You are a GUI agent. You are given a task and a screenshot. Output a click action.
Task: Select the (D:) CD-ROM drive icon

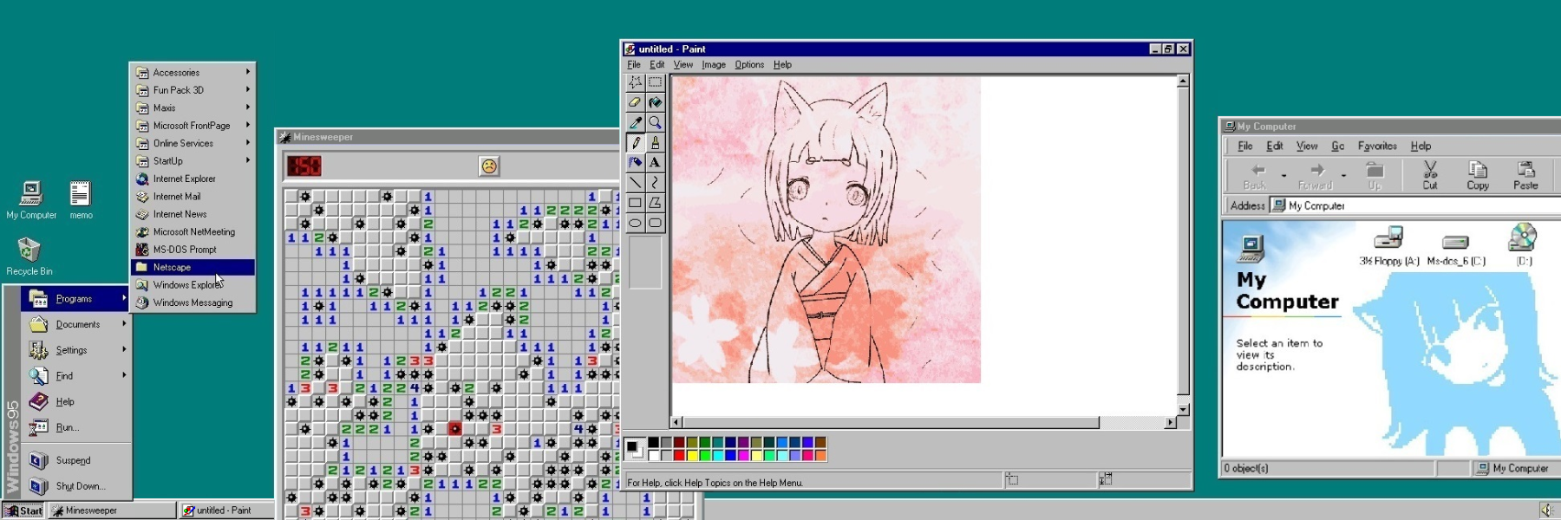click(x=1523, y=244)
